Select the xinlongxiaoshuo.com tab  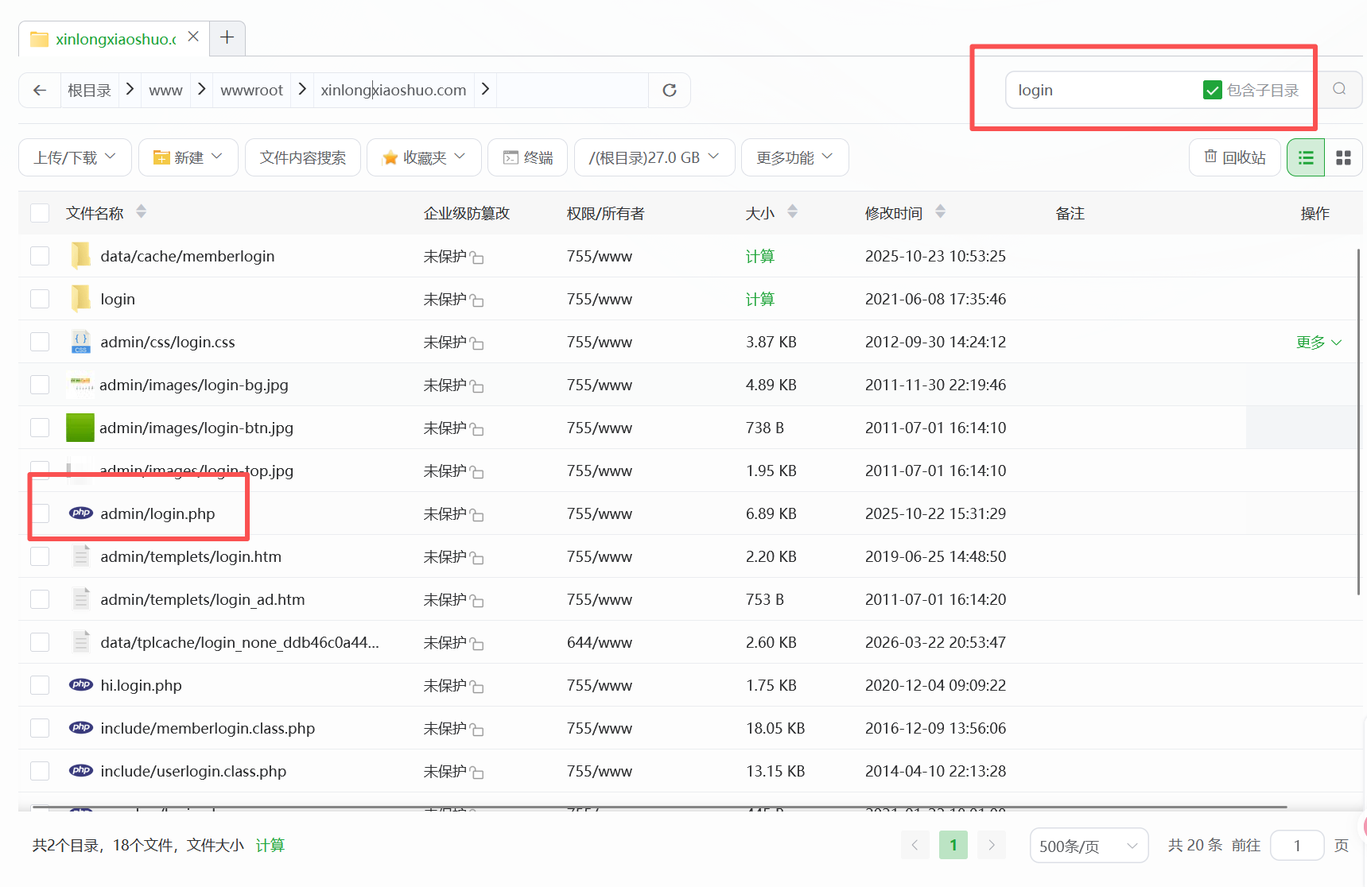[114, 38]
